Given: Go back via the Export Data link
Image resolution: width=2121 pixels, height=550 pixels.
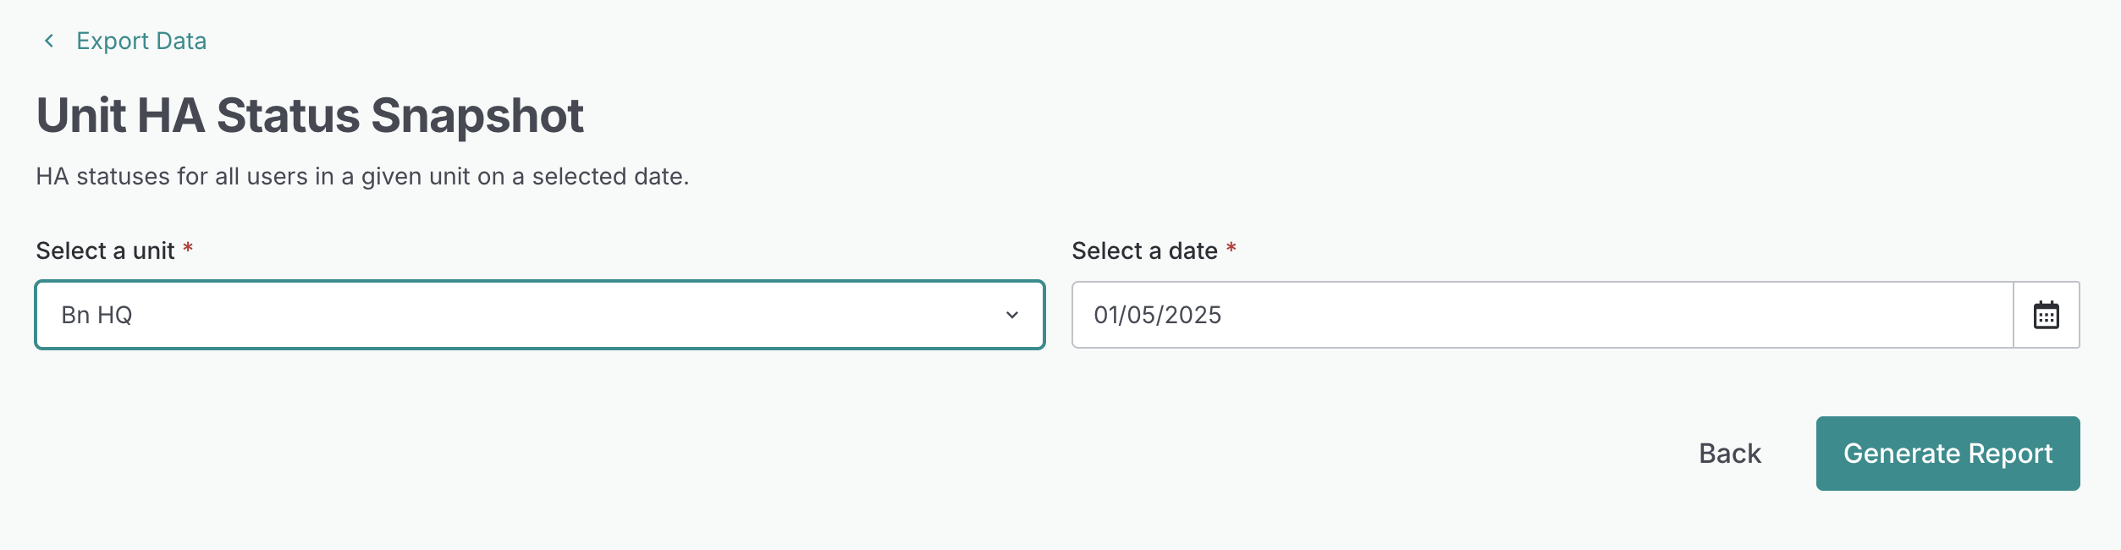Looking at the screenshot, I should tap(141, 41).
